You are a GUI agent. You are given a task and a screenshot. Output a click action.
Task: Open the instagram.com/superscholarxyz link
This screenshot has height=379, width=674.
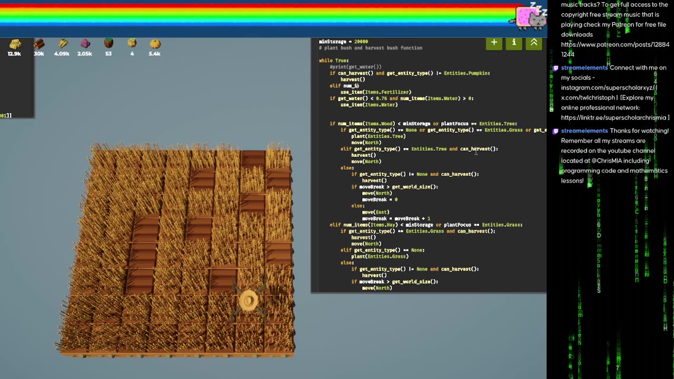pos(607,87)
